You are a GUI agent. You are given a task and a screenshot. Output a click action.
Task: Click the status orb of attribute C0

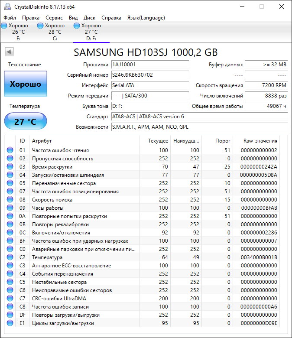click(10, 249)
